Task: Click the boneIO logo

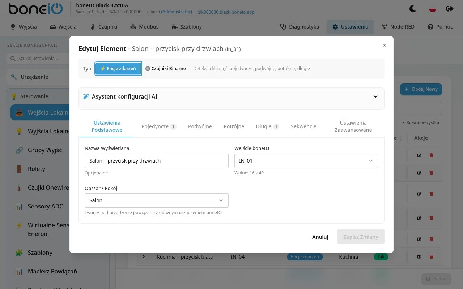Action: 35,9
